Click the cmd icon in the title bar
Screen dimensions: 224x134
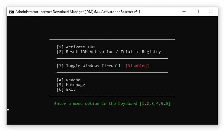coord(12,12)
